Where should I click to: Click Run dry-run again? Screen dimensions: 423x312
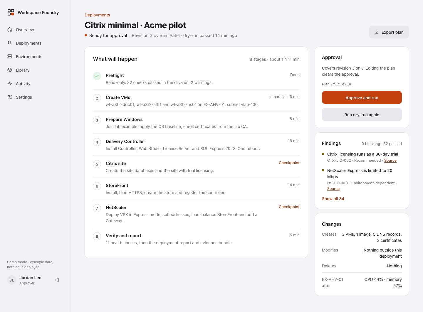click(x=362, y=114)
